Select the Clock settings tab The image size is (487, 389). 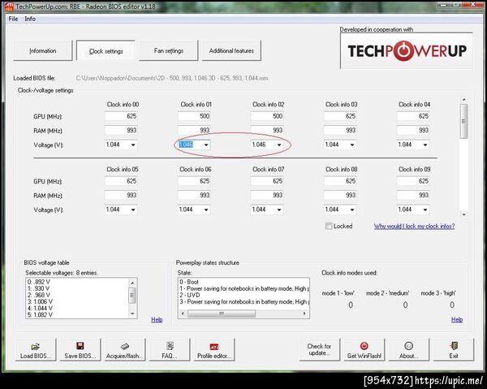pyautogui.click(x=106, y=50)
